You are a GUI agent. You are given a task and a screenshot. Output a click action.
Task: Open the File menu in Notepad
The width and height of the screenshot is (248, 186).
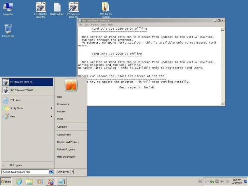81,25
